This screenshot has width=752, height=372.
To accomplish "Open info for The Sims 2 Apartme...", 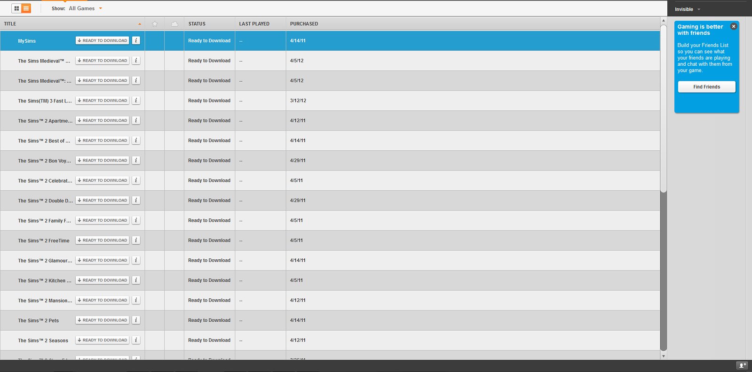I will (x=136, y=120).
